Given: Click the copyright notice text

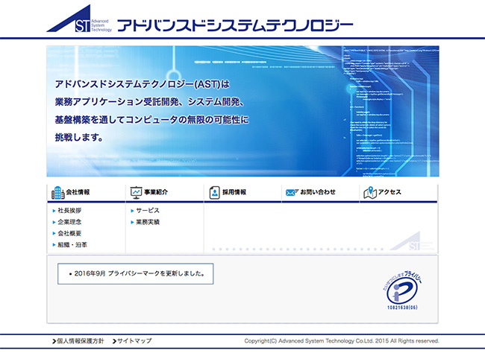Looking at the screenshot, I should (x=342, y=341).
